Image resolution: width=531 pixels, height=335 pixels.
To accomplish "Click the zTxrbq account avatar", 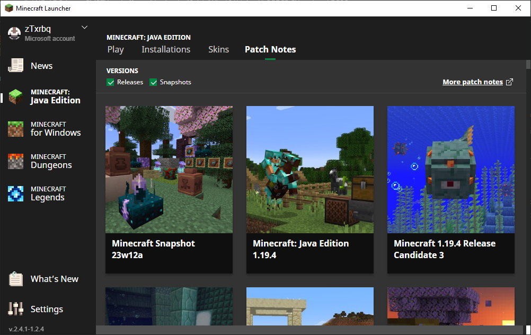I will click(x=14, y=33).
